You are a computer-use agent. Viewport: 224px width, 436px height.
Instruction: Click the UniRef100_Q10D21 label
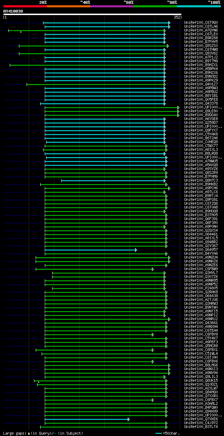pyautogui.click(x=201, y=385)
